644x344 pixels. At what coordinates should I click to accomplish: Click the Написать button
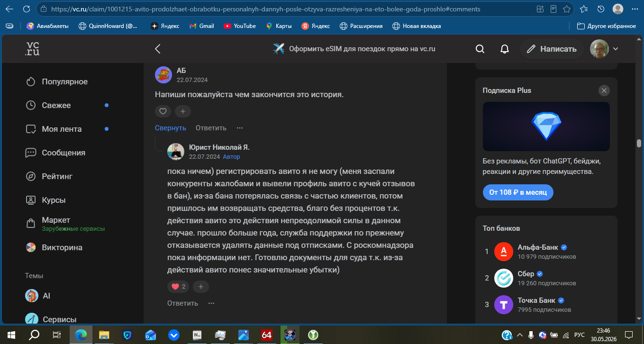(x=552, y=49)
